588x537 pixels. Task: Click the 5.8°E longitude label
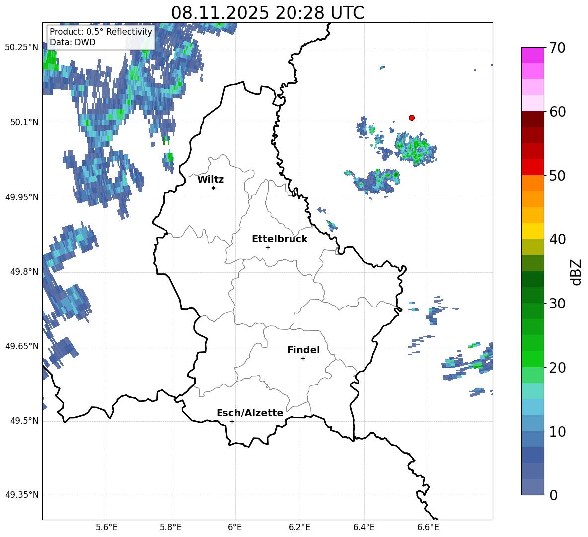[x=171, y=527]
